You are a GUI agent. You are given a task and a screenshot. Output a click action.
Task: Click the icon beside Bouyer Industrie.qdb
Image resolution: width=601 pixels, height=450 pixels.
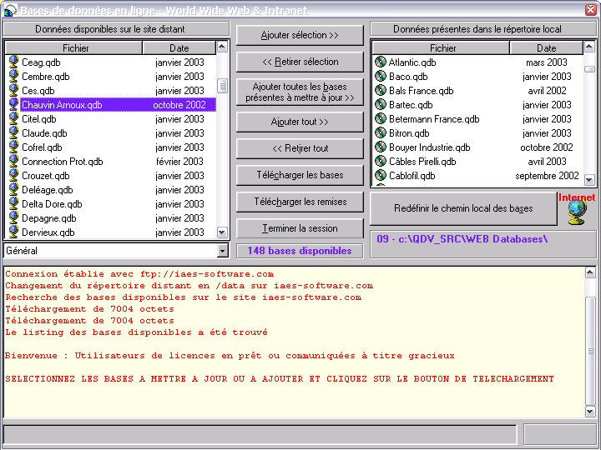coord(381,147)
